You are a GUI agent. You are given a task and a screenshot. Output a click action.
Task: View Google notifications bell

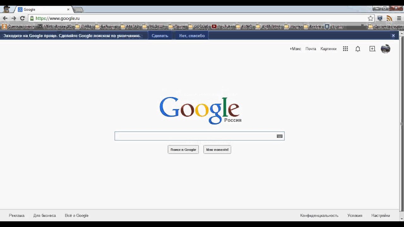[x=358, y=49]
